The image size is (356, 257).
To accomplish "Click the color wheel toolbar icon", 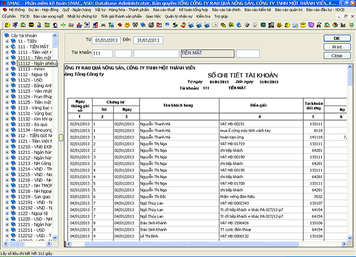I will pyautogui.click(x=335, y=25).
